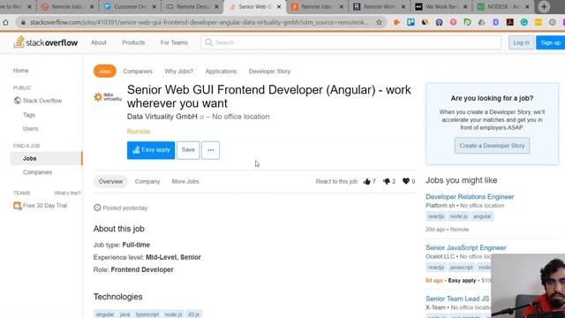Click the orange arrow extension icon
The image size is (565, 318).
coord(396,22)
